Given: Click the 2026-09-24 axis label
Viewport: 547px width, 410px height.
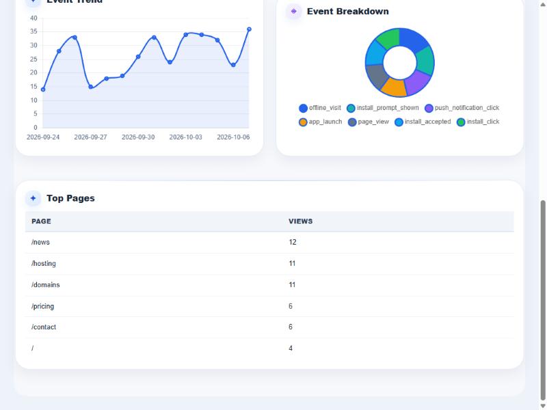Looking at the screenshot, I should 43,137.
